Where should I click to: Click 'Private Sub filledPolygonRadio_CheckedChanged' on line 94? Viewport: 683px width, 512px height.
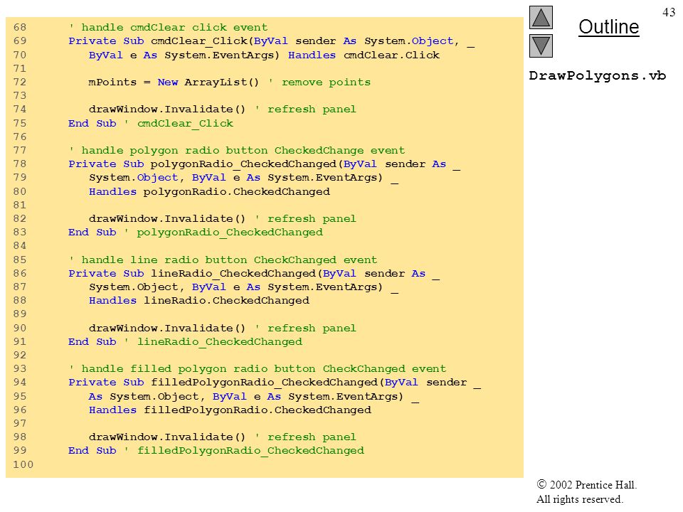click(x=223, y=383)
